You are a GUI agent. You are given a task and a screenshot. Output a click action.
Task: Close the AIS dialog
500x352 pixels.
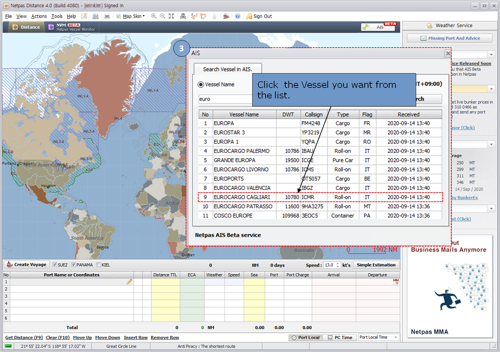(x=448, y=54)
